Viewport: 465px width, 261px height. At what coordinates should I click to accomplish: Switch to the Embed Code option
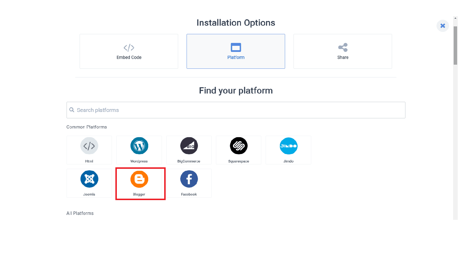(x=129, y=51)
